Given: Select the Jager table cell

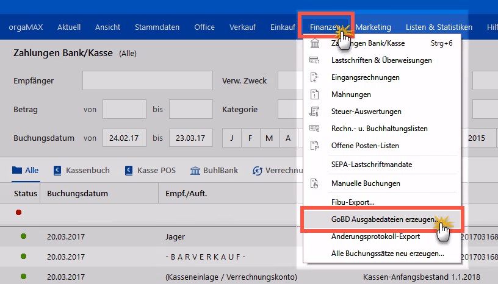Looking at the screenshot, I should pos(175,236).
